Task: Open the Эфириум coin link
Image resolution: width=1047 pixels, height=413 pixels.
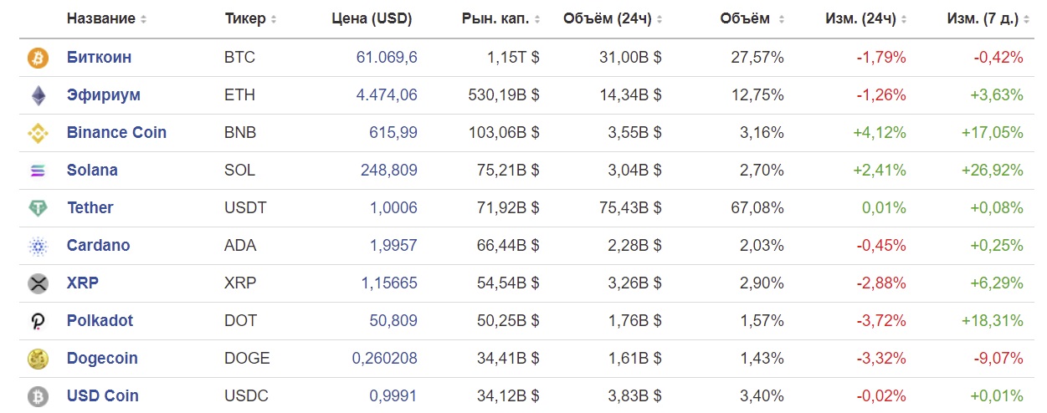Action: tap(104, 95)
